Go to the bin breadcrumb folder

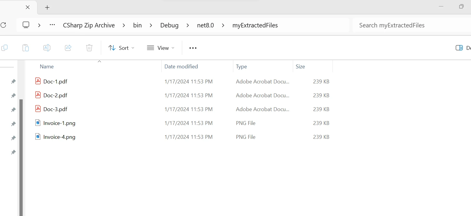tap(137, 25)
